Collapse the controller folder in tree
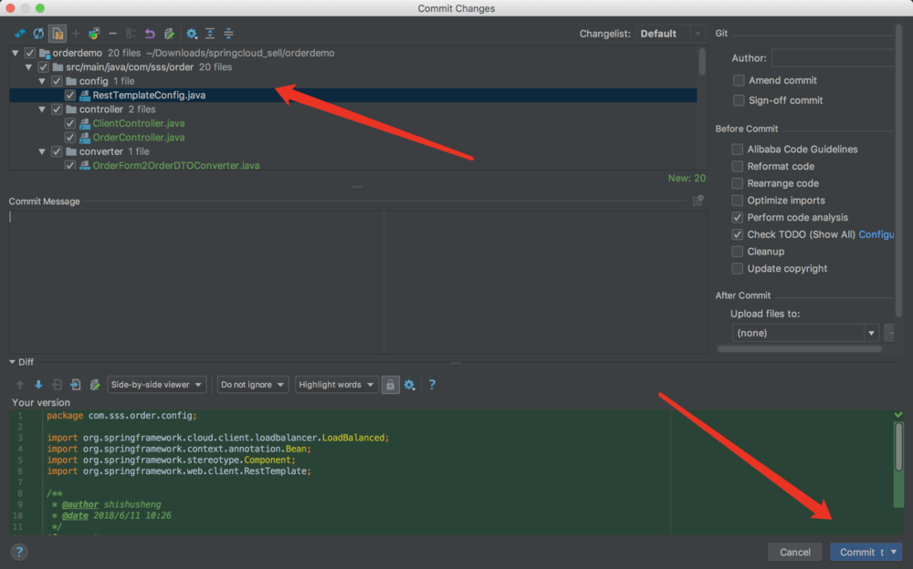Image resolution: width=913 pixels, height=569 pixels. pyautogui.click(x=42, y=109)
